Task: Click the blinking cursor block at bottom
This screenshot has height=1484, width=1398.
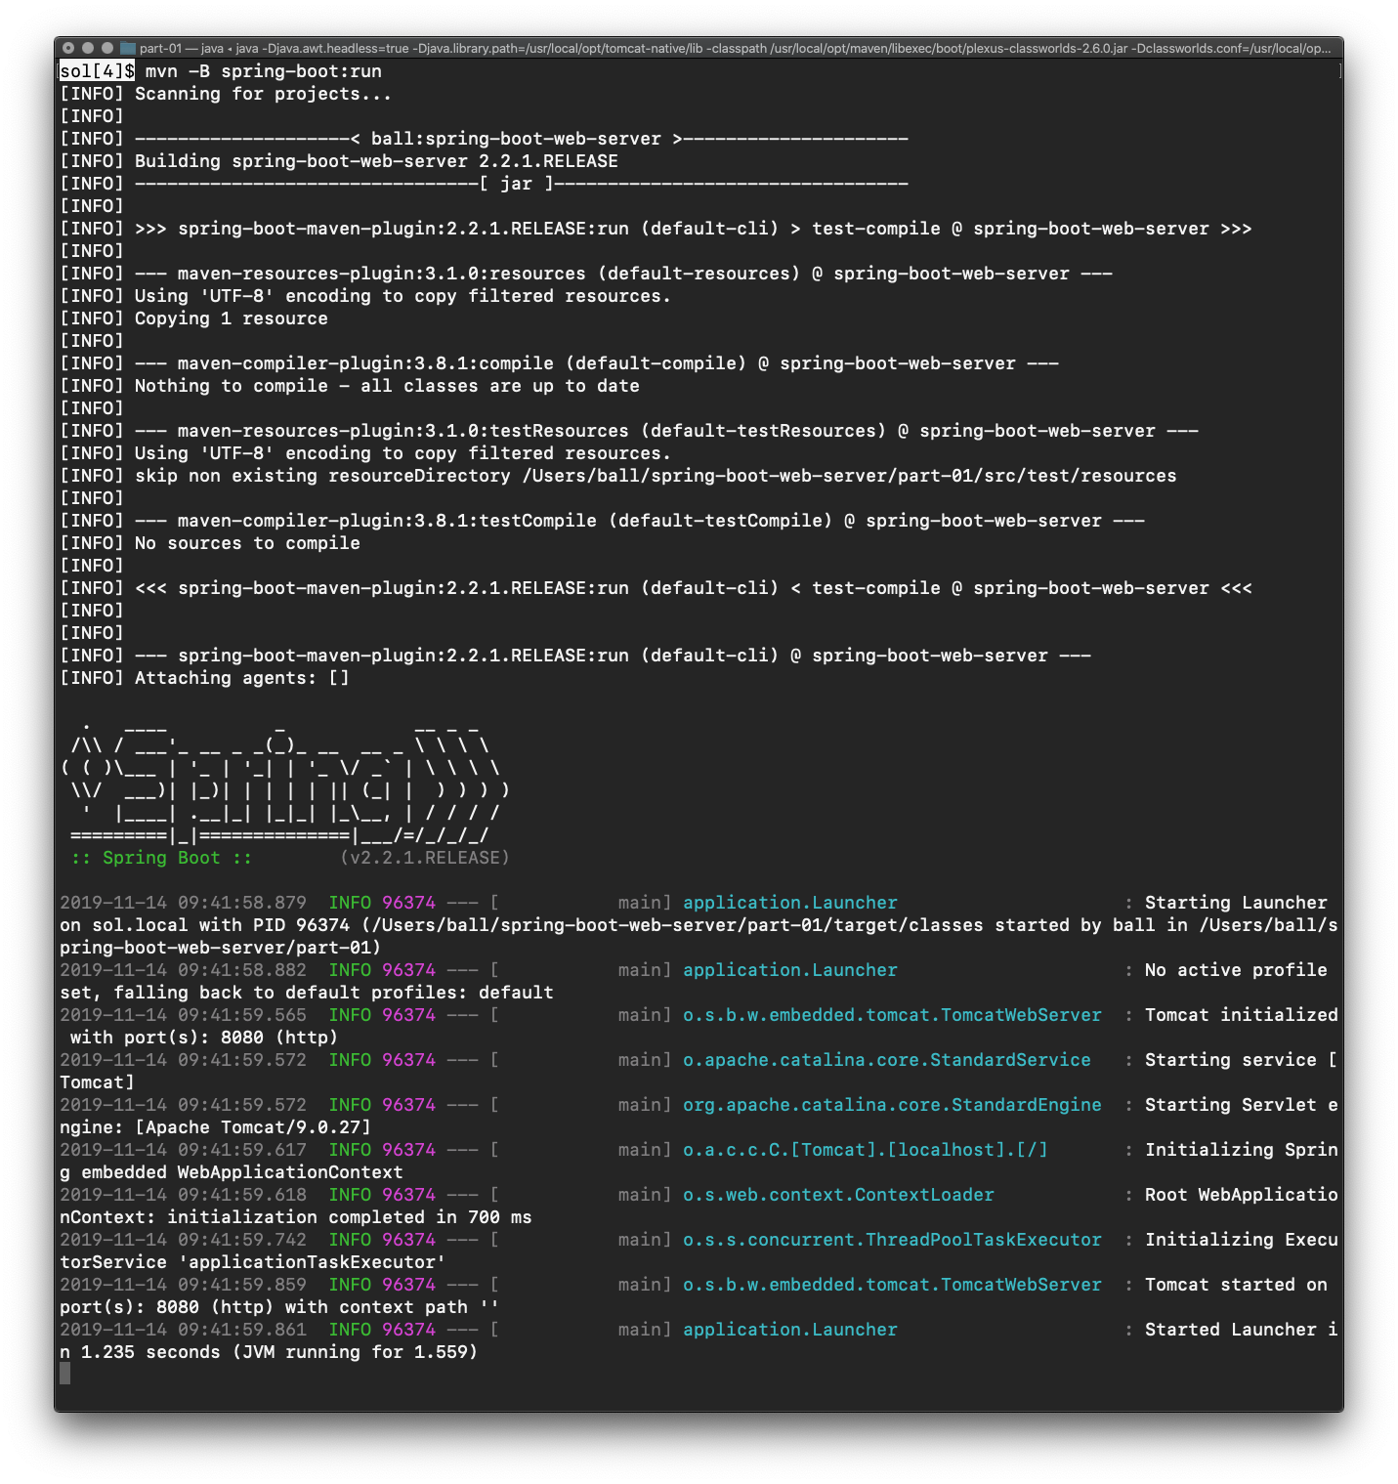Action: pyautogui.click(x=64, y=1372)
